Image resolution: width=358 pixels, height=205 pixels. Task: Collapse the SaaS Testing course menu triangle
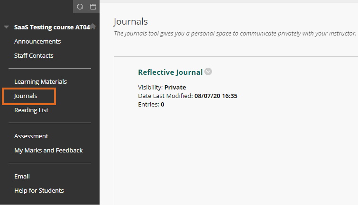(6, 27)
